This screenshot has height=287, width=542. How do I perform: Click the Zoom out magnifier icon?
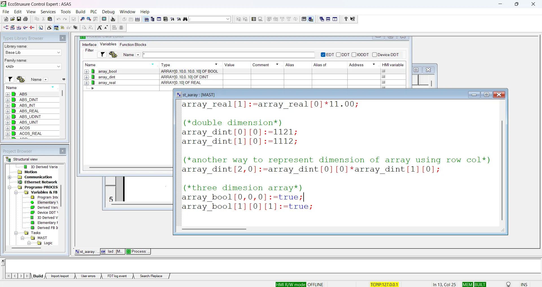89,19
